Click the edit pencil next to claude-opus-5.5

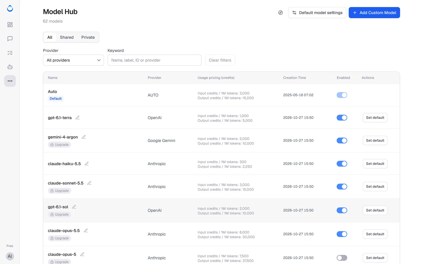[86, 231]
